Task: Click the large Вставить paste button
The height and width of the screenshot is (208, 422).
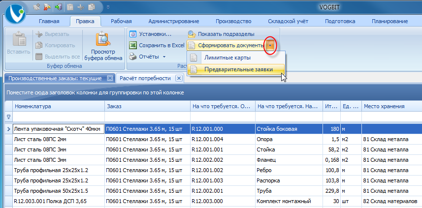Action: pos(19,43)
